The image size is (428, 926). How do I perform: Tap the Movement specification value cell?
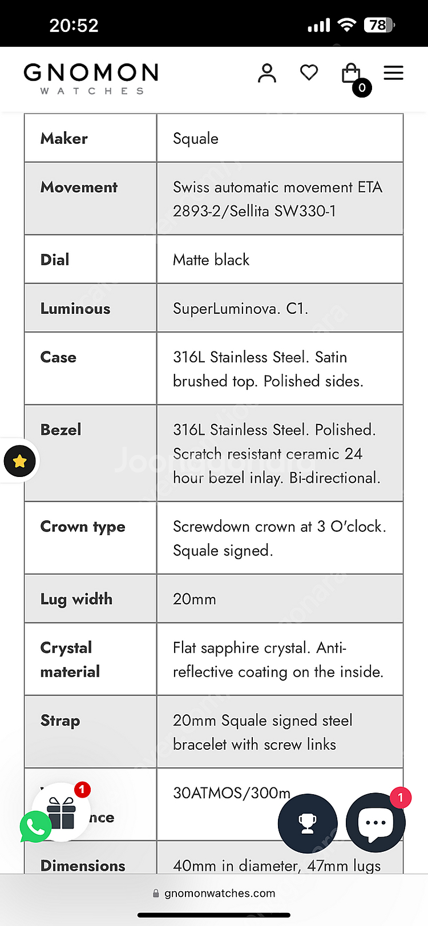[x=280, y=199]
